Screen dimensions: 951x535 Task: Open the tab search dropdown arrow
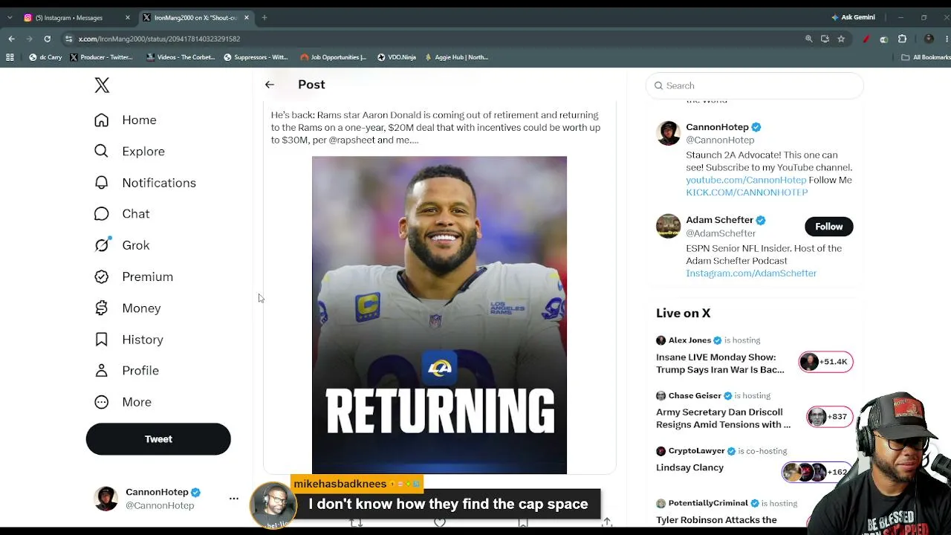(x=10, y=17)
